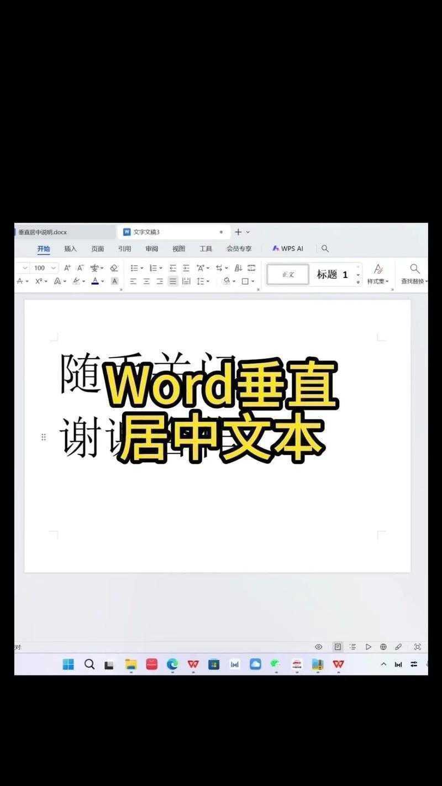Open the 视图 ribbon tab
The width and height of the screenshot is (442, 786).
(x=179, y=248)
